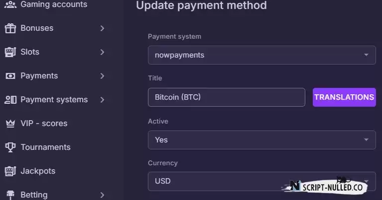The image size is (382, 200).
Task: Click the Jackpots machine icon
Action: [10, 171]
